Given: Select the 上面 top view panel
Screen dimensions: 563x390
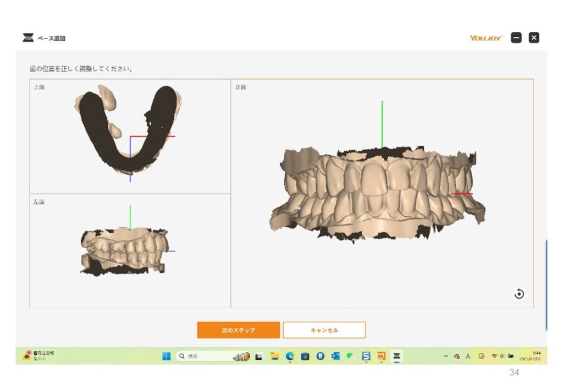Looking at the screenshot, I should pos(130,136).
